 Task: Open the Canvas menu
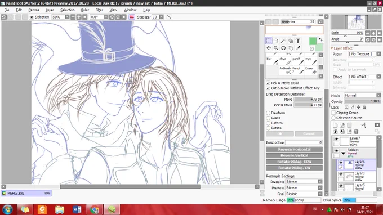(x=34, y=10)
